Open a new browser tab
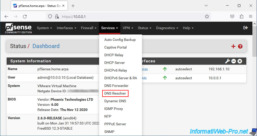Viewport: 257px width, 136px height. 73,6
